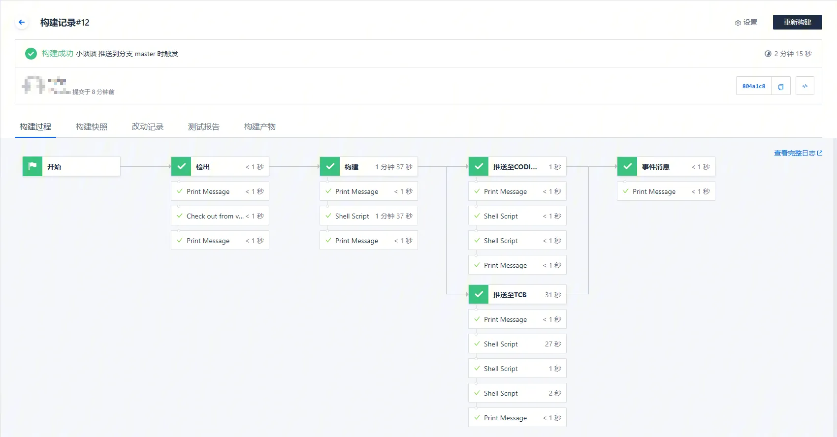Click the 开始 flag stage icon
This screenshot has height=437, width=837.
click(32, 166)
